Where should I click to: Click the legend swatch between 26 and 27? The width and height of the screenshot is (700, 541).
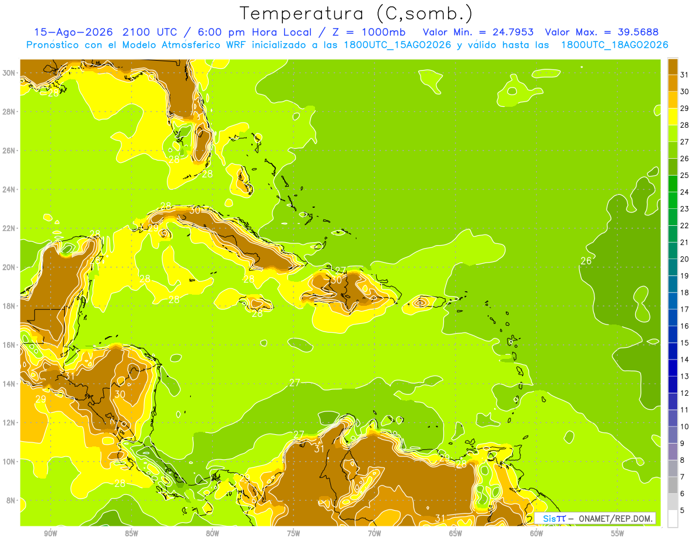pos(673,150)
